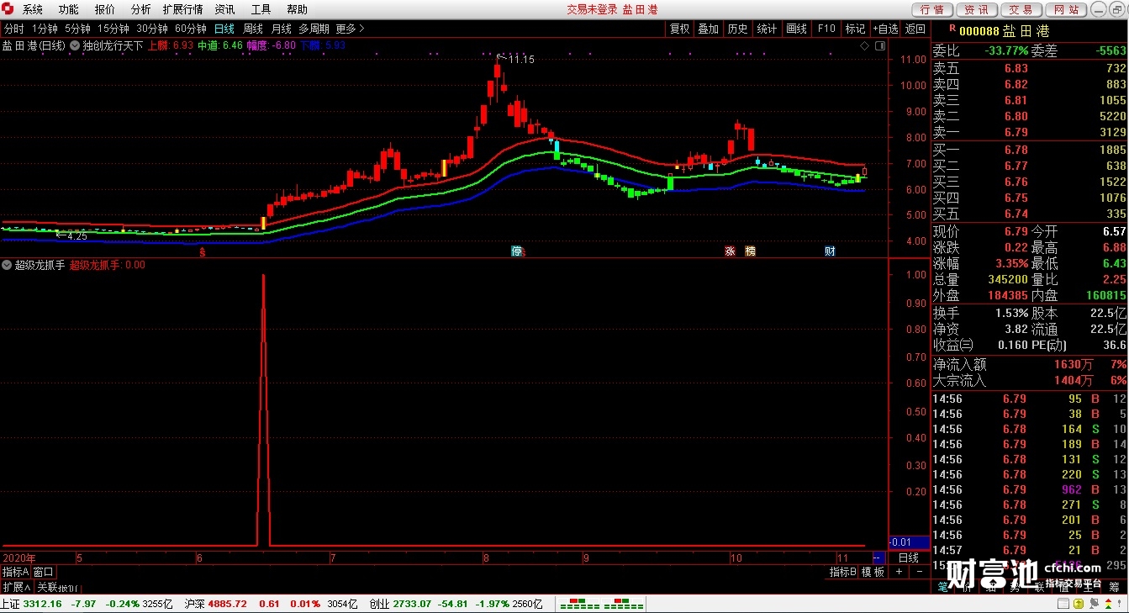Screen dimensions: 1129x613
Task: Open F10 company info
Action: click(x=826, y=29)
